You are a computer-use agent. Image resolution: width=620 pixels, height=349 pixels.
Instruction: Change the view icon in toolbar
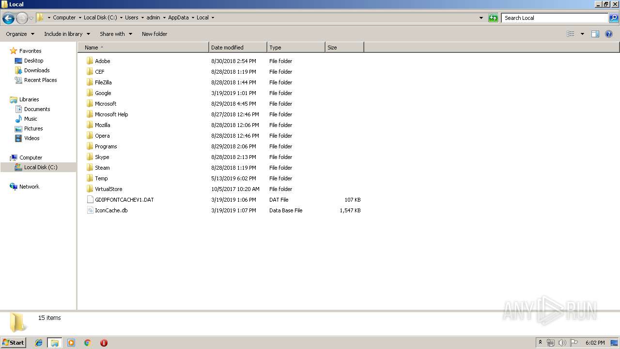(x=571, y=34)
